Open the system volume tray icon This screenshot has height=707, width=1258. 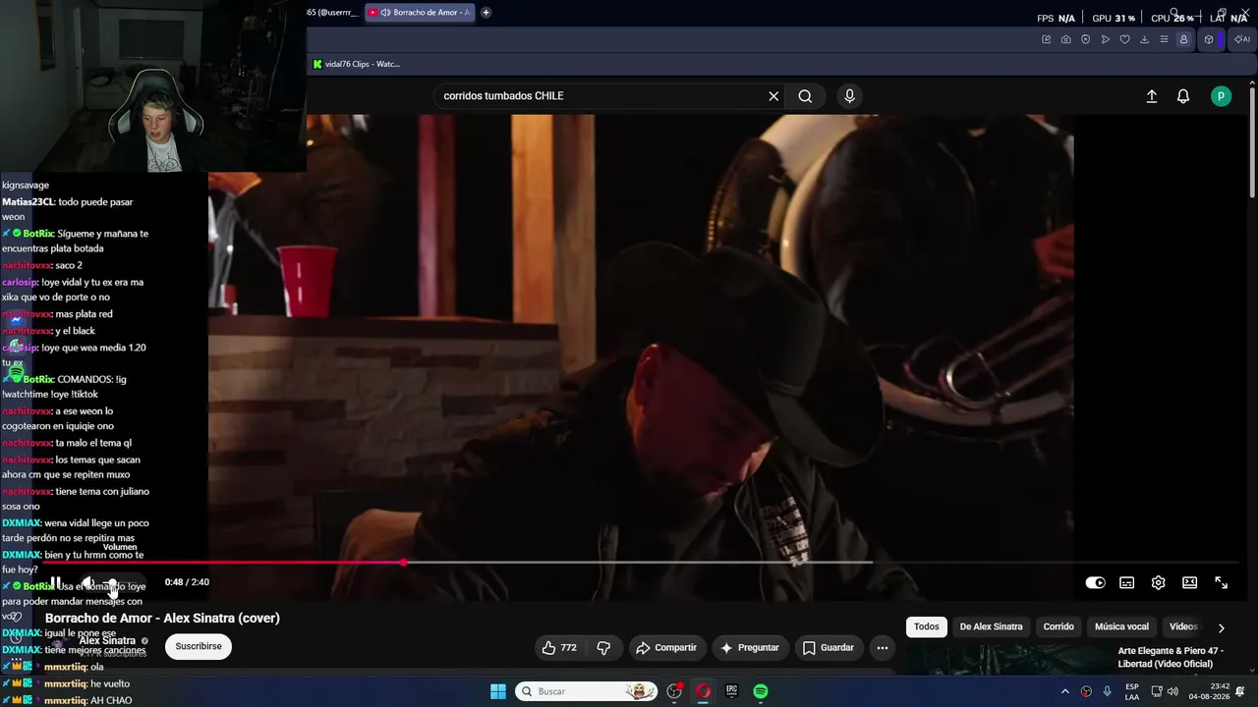(x=1172, y=691)
